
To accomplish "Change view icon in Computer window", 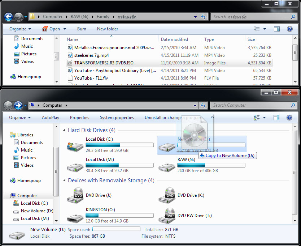I will [257, 118].
